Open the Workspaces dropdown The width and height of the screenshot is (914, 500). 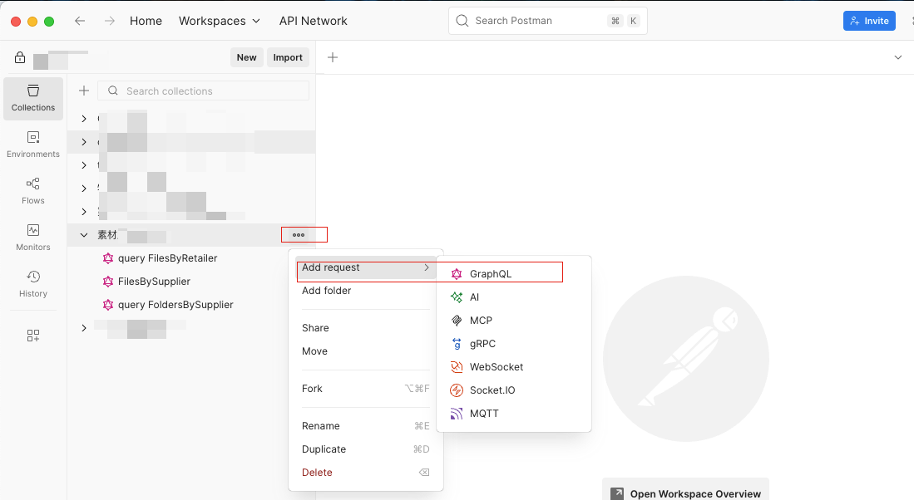[220, 21]
